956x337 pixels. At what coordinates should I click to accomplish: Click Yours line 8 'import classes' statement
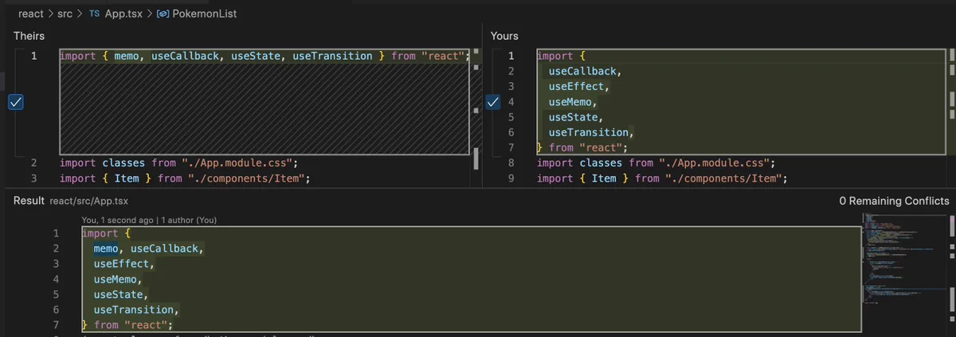pyautogui.click(x=656, y=163)
